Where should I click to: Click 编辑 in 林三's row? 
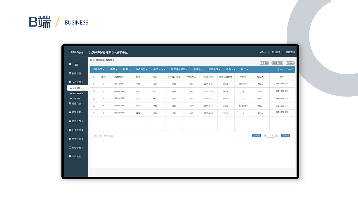tap(282, 99)
